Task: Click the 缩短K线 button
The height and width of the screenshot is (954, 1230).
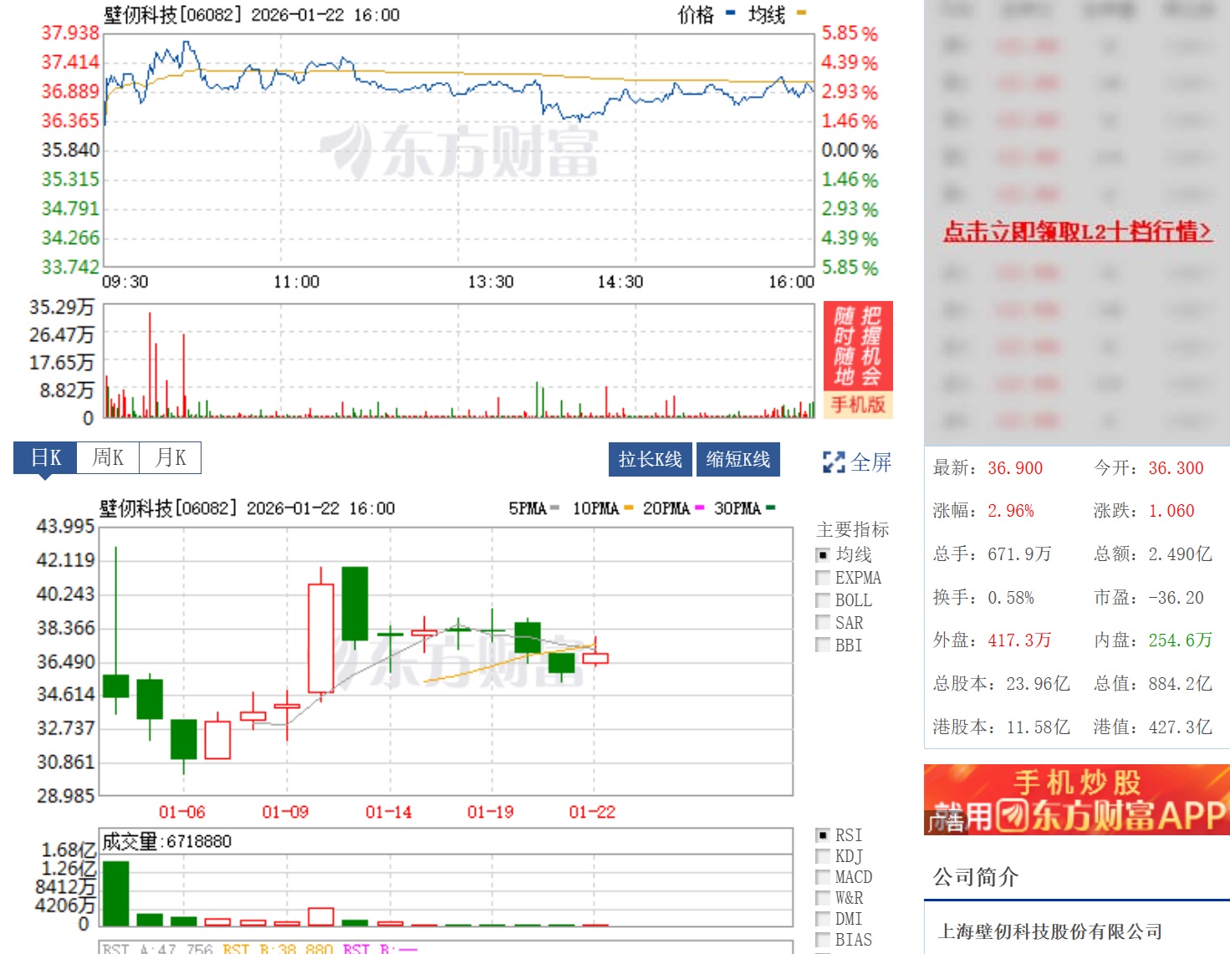Action: (x=738, y=459)
